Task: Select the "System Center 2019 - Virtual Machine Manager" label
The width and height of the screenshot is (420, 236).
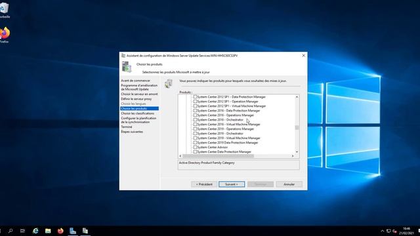Action: [x=228, y=138]
